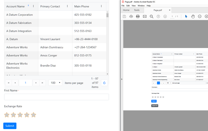
Task: Zoom out the PDF view
Action: click(200, 16)
